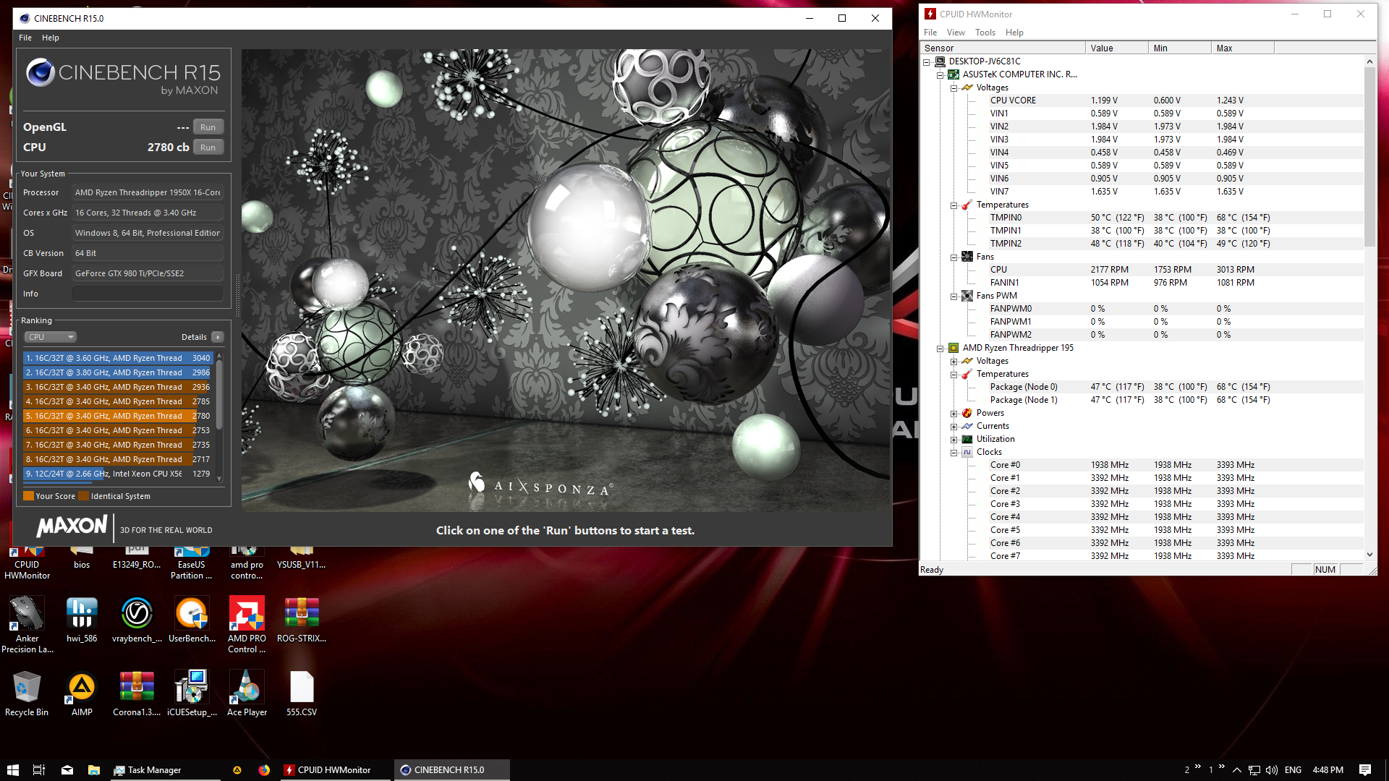Run the CPU benchmark test
Viewport: 1389px width, 781px height.
208,148
